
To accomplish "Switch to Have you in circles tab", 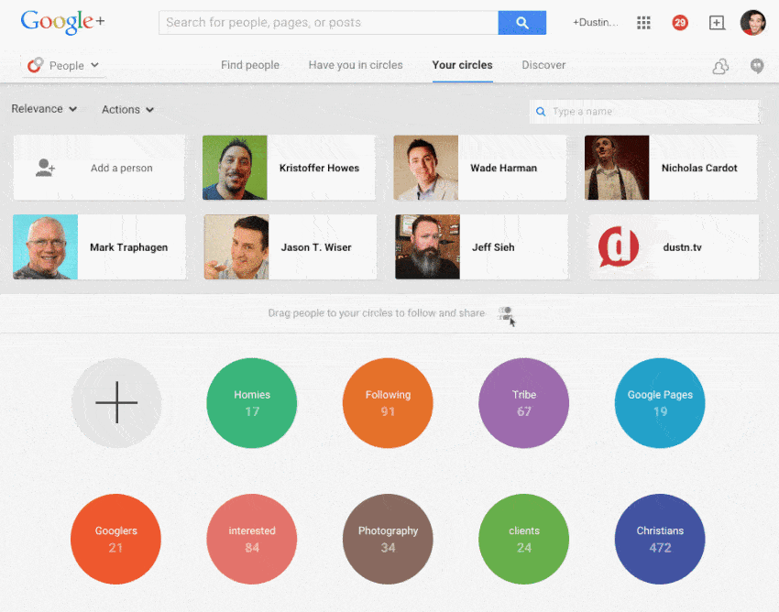I will (x=356, y=65).
